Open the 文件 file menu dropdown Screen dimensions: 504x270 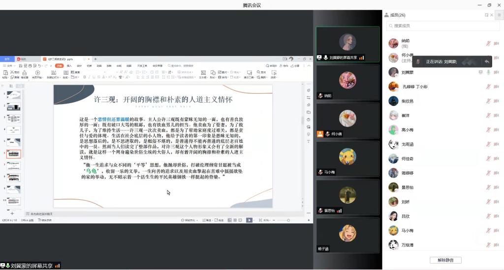pyautogui.click(x=9, y=65)
